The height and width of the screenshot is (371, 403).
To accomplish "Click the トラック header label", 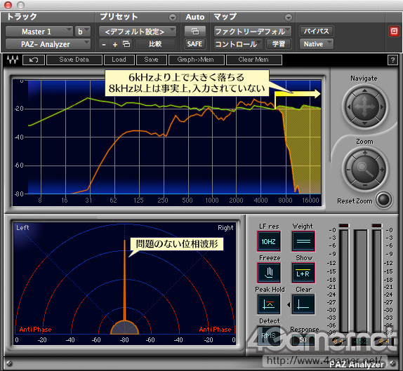I will 22,17.
